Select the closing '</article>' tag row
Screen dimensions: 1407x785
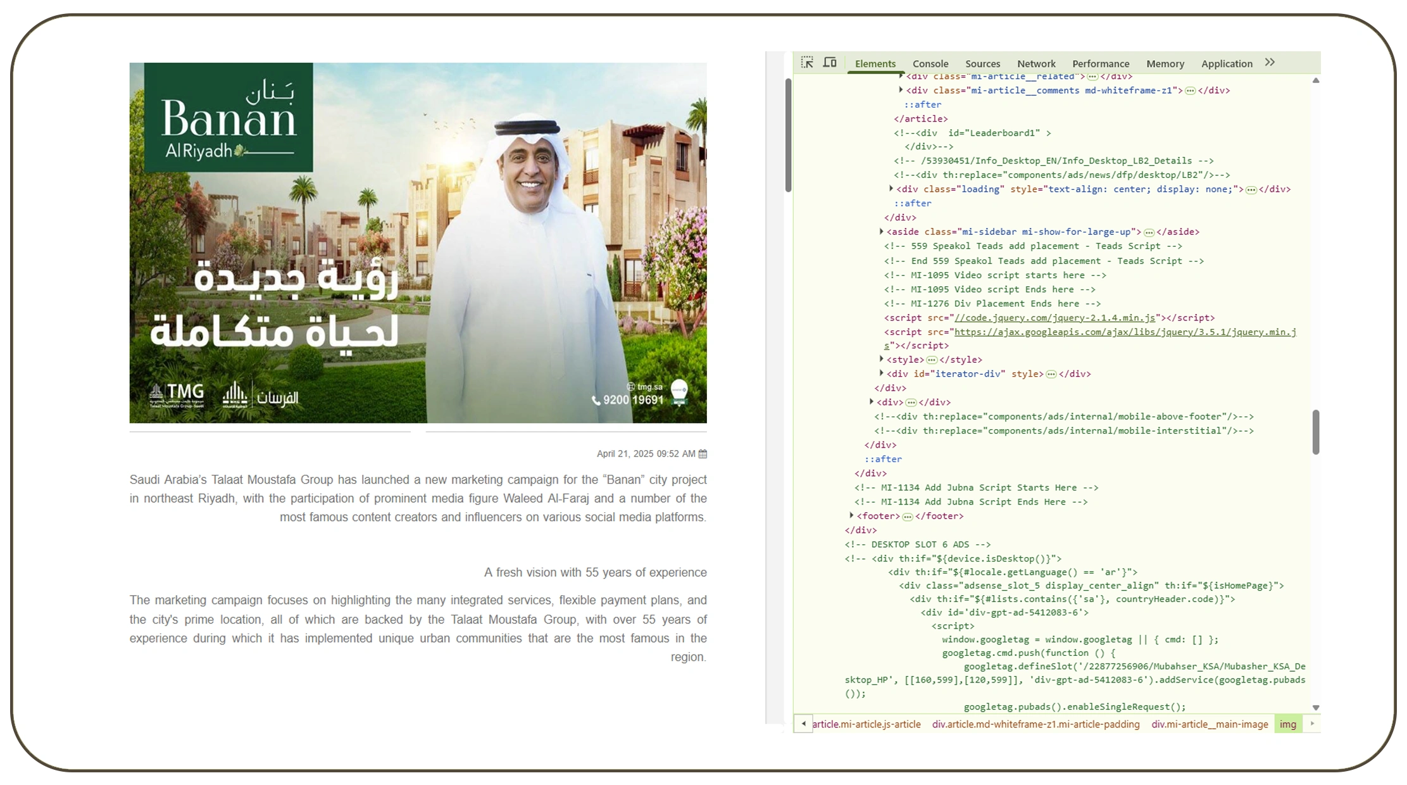point(921,119)
